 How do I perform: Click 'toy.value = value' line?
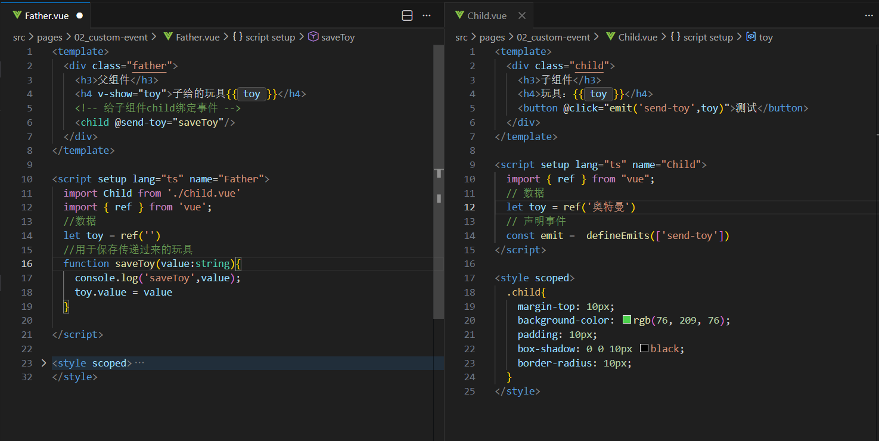point(123,292)
